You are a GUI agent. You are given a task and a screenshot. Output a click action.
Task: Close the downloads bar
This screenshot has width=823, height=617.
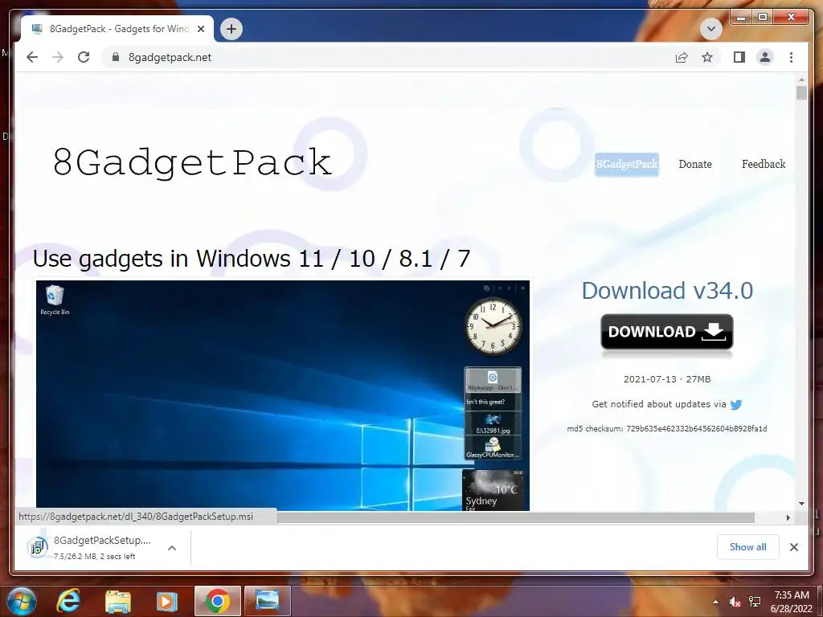click(793, 547)
